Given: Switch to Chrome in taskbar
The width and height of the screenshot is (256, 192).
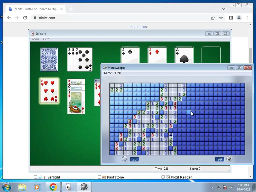Looking at the screenshot, I should [53, 187].
